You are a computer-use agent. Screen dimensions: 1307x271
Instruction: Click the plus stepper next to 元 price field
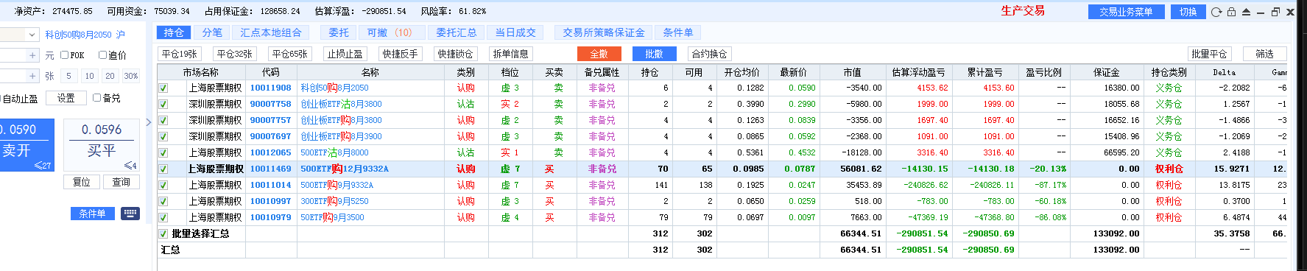[x=32, y=55]
